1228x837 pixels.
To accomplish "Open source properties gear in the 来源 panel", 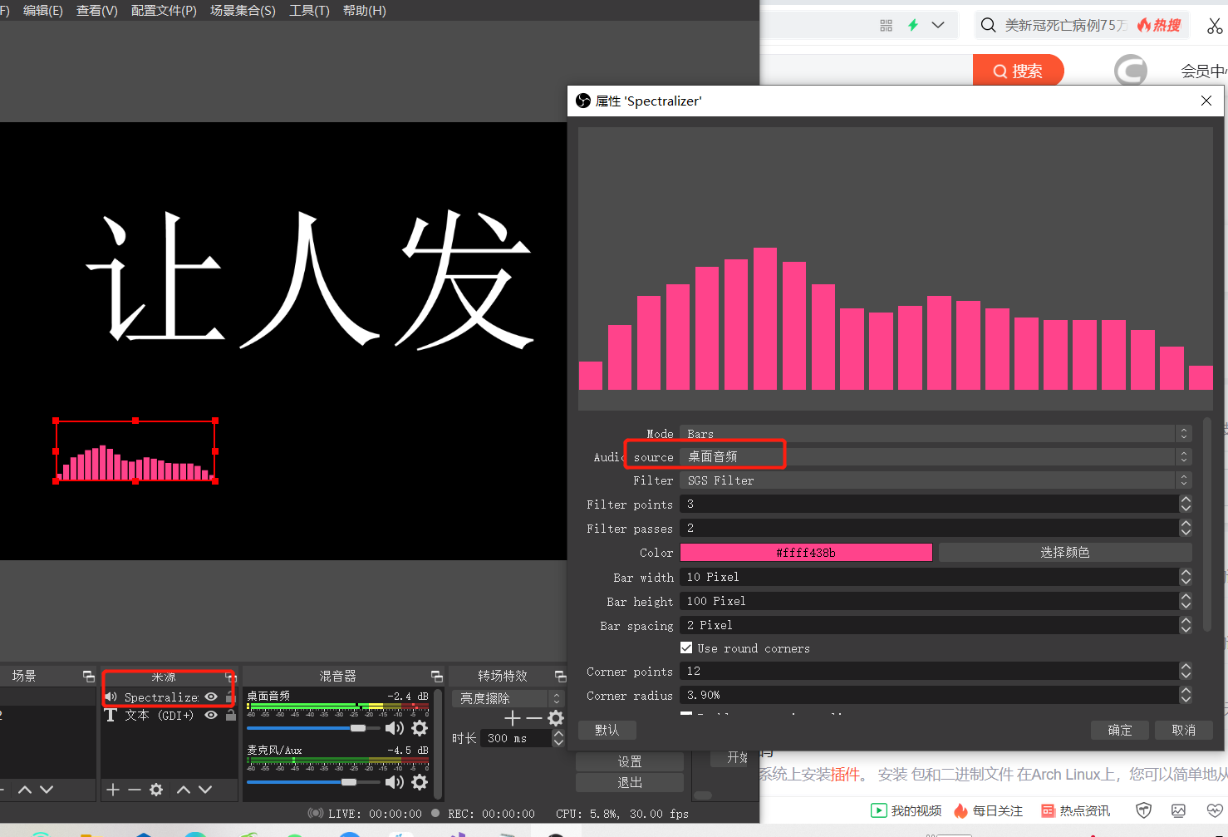I will tap(156, 790).
